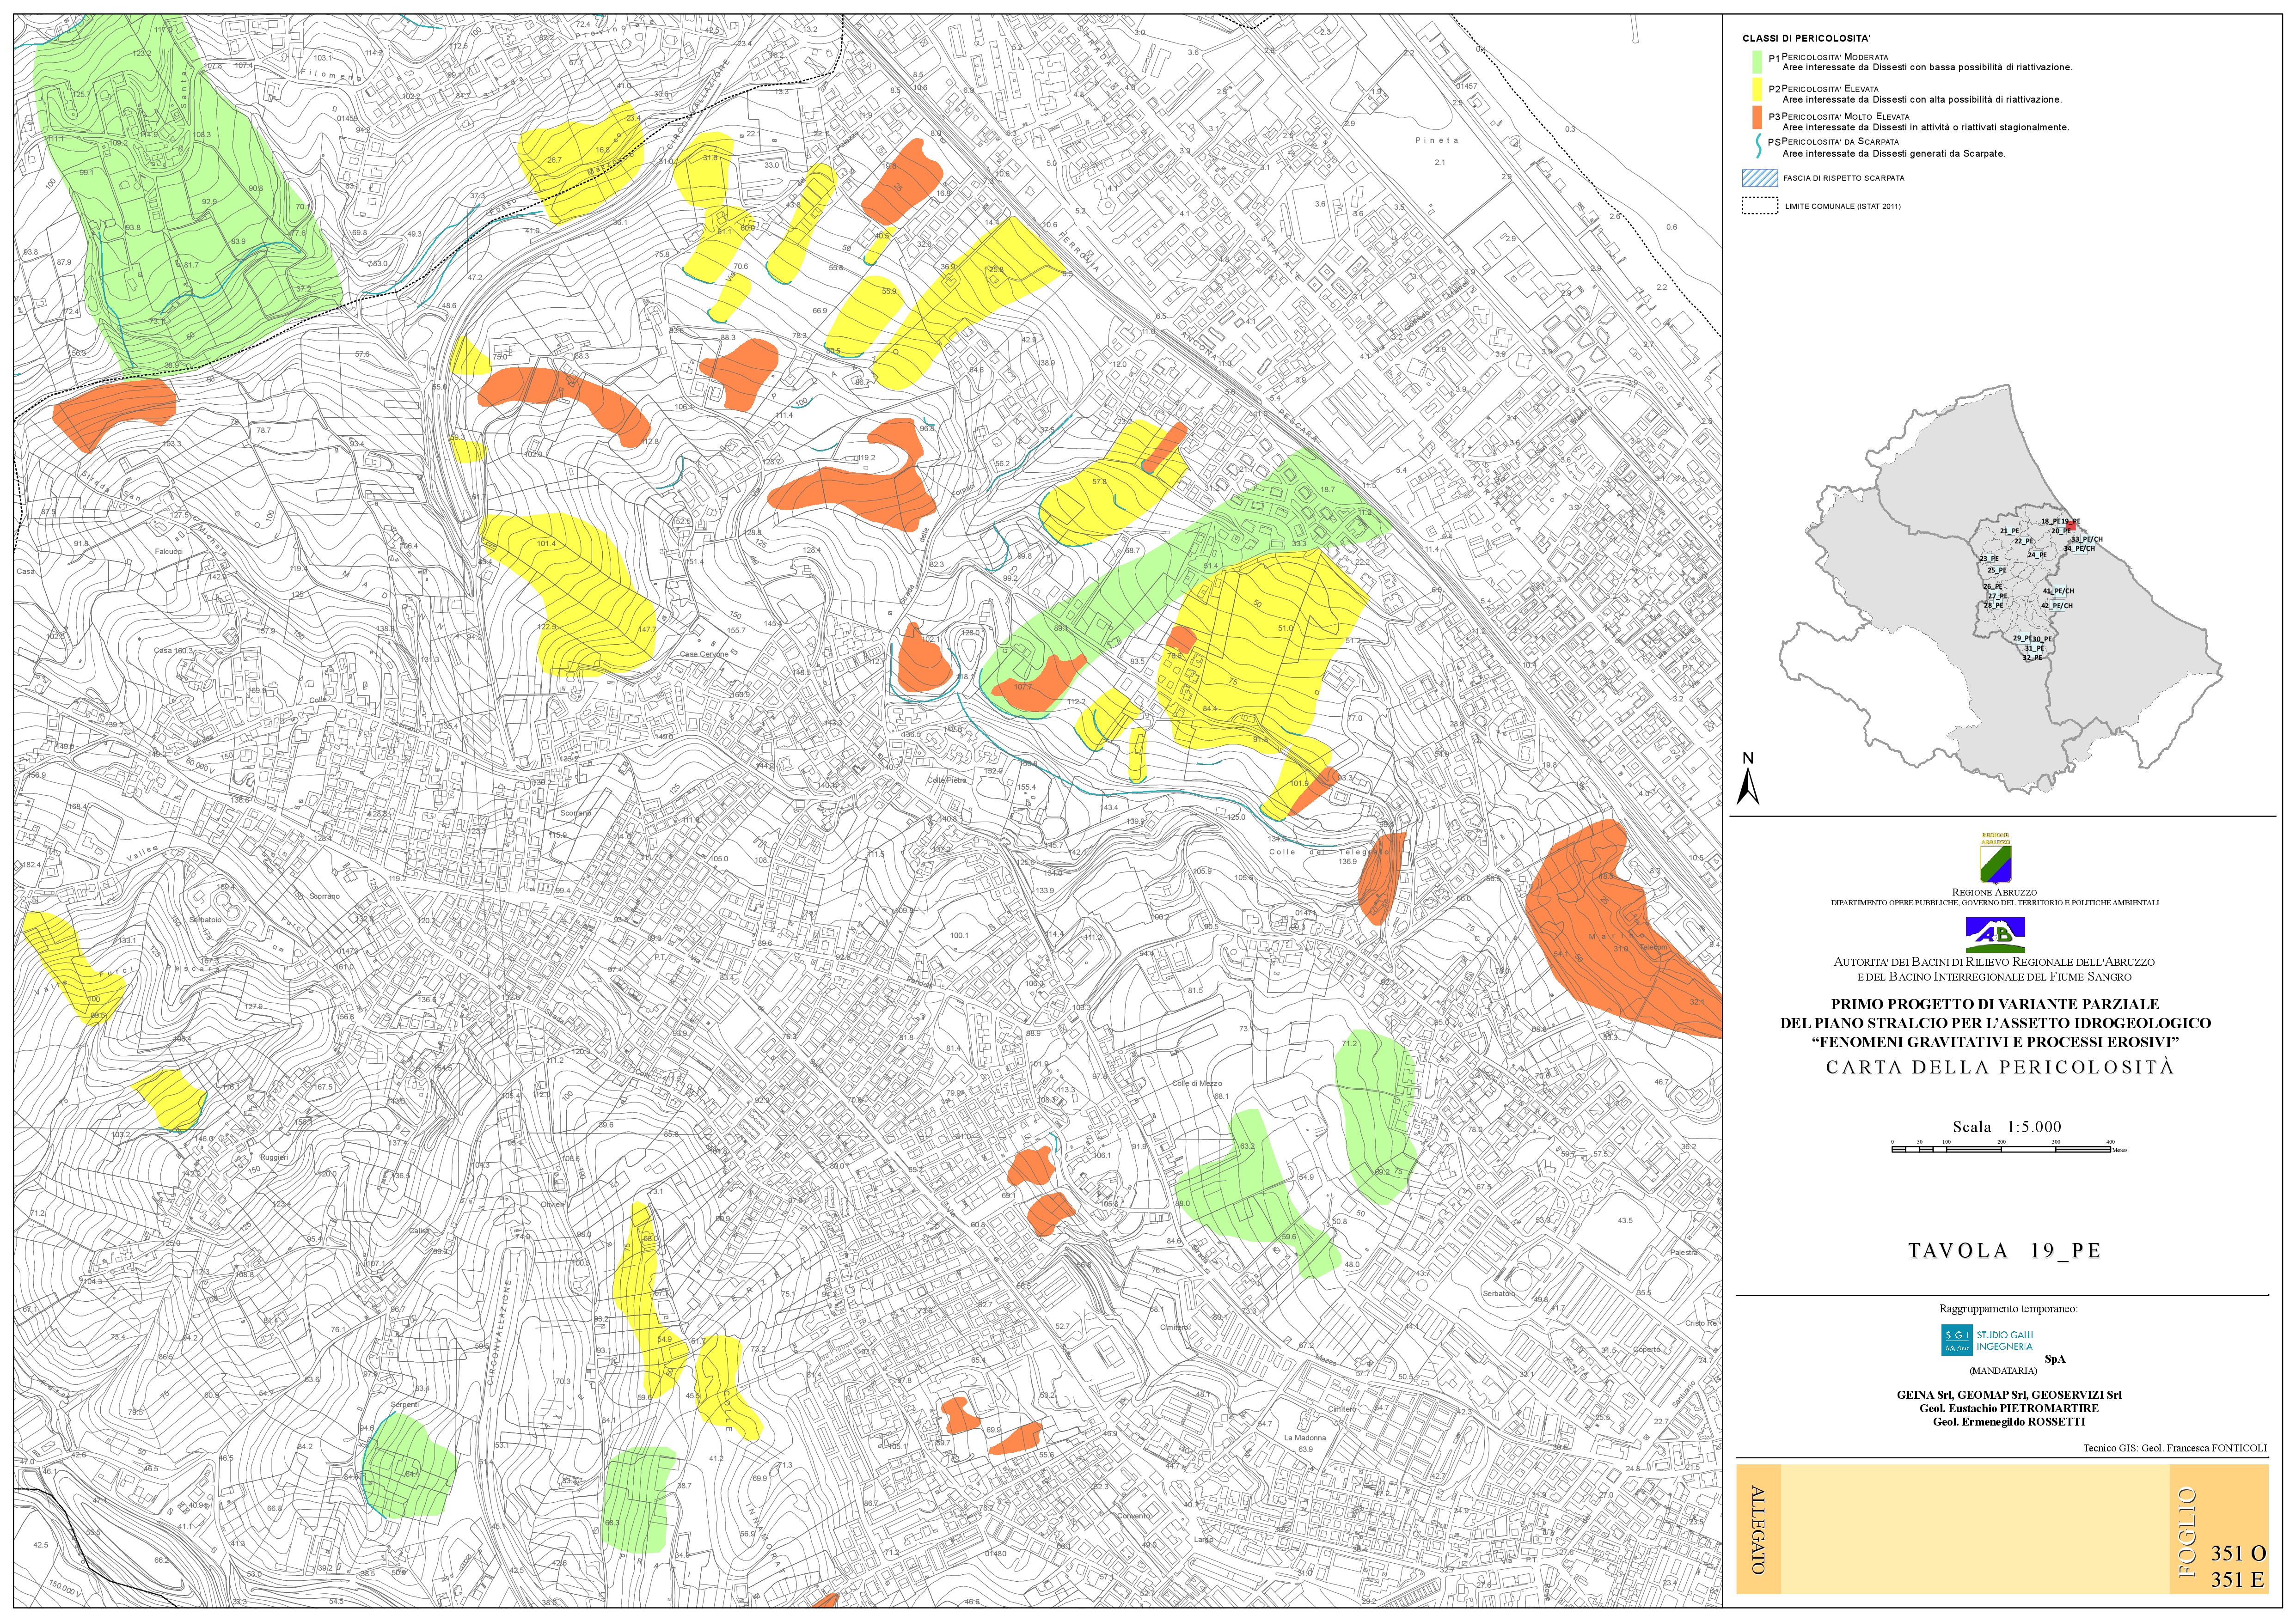Click the dashed Limite Comunale legend box
Viewport: 2296px width, 1621px height.
(x=1759, y=207)
